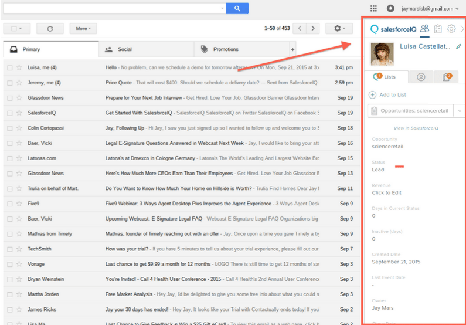This screenshot has width=466, height=325.
Task: Go to newer emails with previous arrow
Action: 300,28
